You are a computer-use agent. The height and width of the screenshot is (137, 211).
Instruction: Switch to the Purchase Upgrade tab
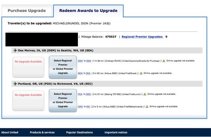pos(27,11)
